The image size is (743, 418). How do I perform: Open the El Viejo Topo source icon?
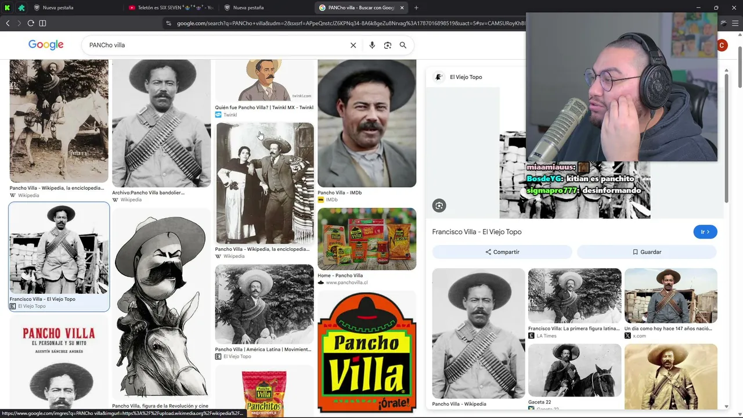click(x=439, y=77)
